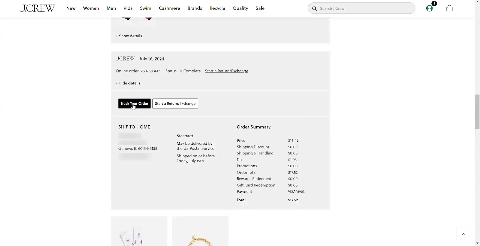This screenshot has height=246, width=480.
Task: Open the Swim menu
Action: pyautogui.click(x=146, y=8)
